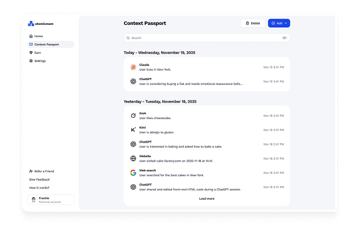Click the Nov 18 2:41 PM timestamp on Website row

[274, 159]
